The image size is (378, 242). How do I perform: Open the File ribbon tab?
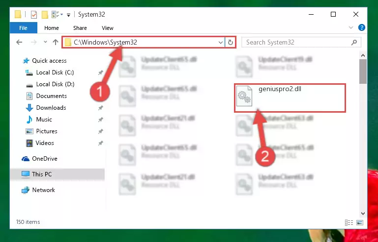24,28
